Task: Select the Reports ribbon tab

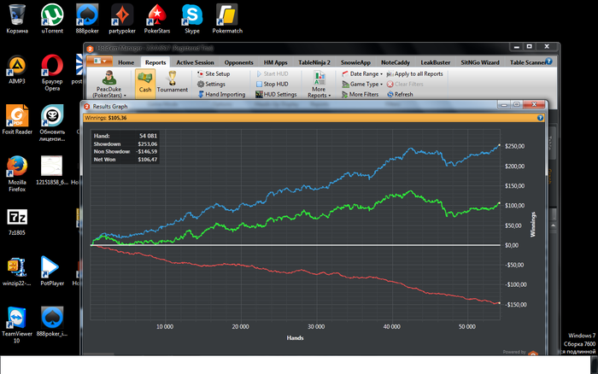Action: (x=155, y=62)
